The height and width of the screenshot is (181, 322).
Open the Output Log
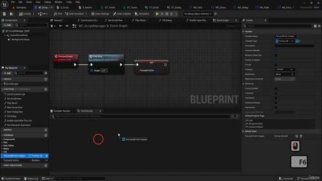31,178
